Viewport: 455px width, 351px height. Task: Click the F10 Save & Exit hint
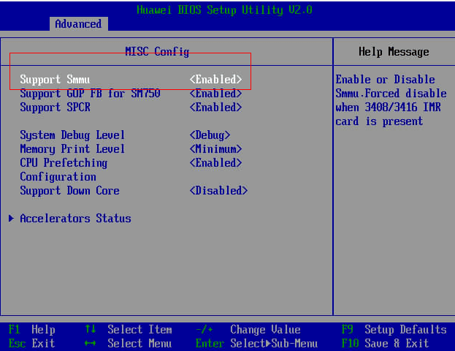pos(386,344)
